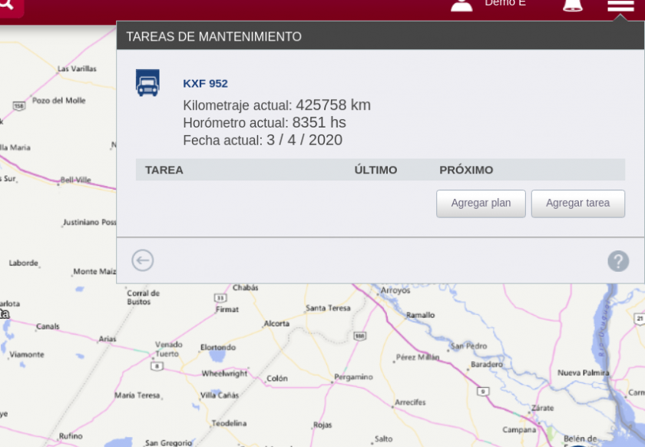645x447 pixels.
Task: Click the Agregar tarea button
Action: click(x=578, y=204)
